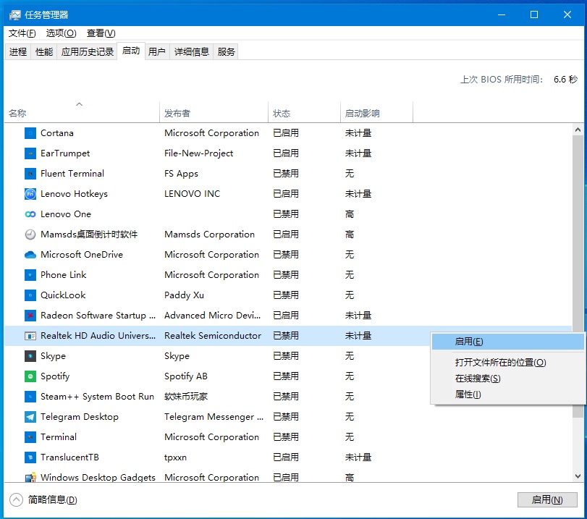Sort by the 启动影响 column header
The height and width of the screenshot is (519, 587).
376,113
